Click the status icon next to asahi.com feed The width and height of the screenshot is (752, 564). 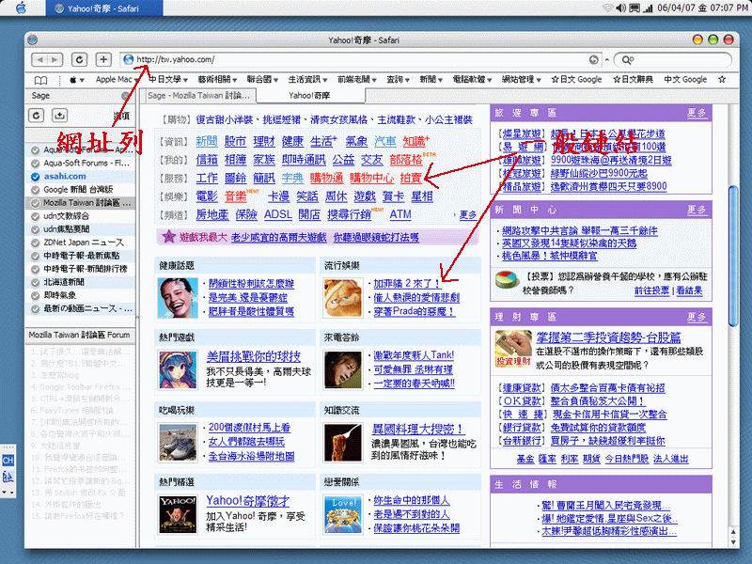pos(35,177)
